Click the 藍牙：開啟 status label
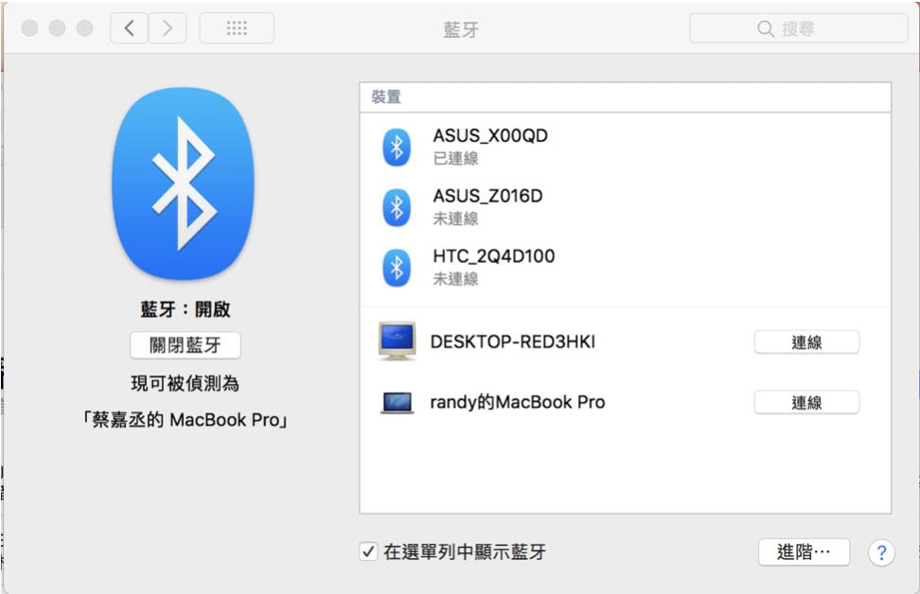 click(186, 309)
